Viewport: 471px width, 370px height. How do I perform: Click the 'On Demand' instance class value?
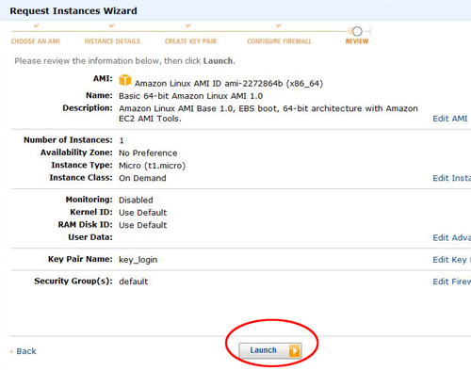pos(142,178)
